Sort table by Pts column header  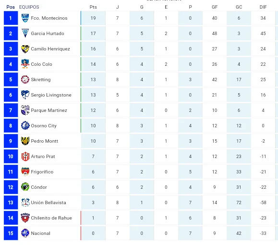pyautogui.click(x=93, y=7)
